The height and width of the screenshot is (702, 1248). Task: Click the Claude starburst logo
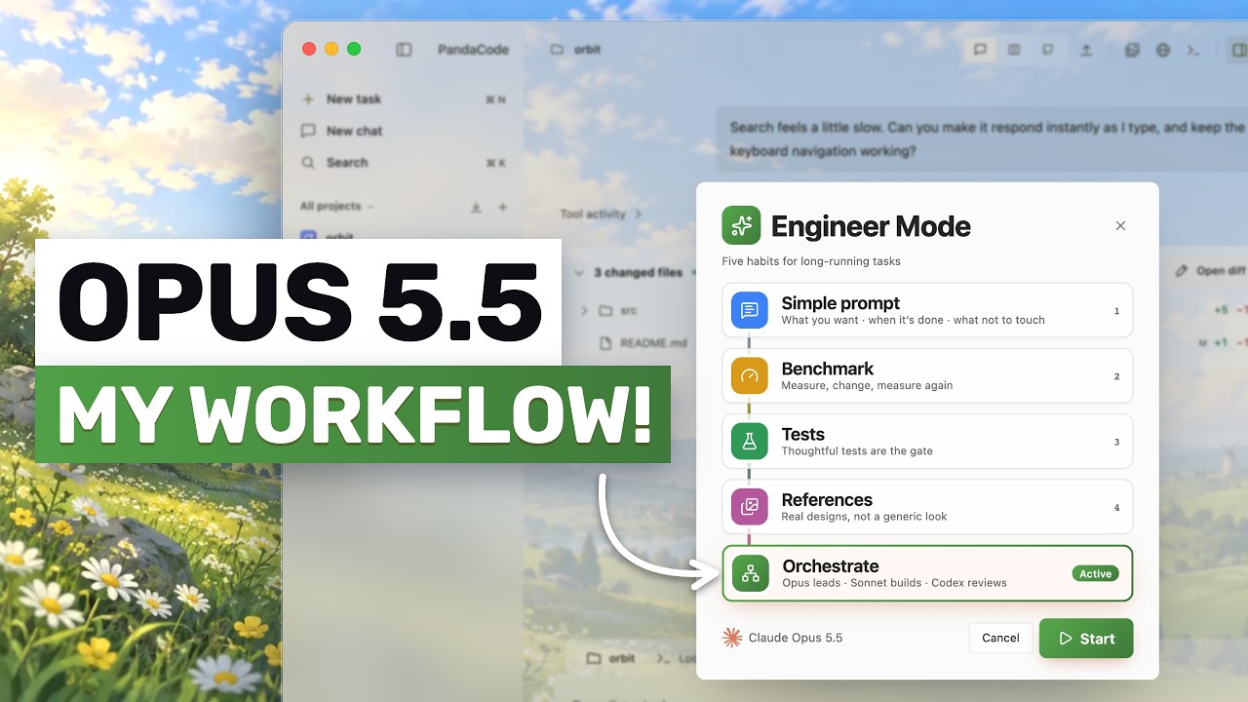pos(732,638)
